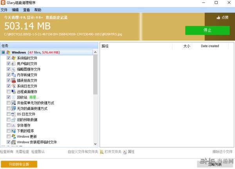Sort by the Date created column header
Screen dimensions: 235x169
pos(210,46)
